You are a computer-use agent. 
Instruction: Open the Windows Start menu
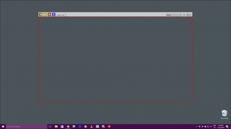3,127
